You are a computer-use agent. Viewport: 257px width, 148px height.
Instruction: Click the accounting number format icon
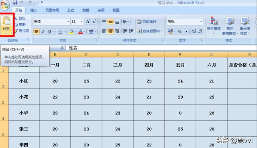coord(170,31)
